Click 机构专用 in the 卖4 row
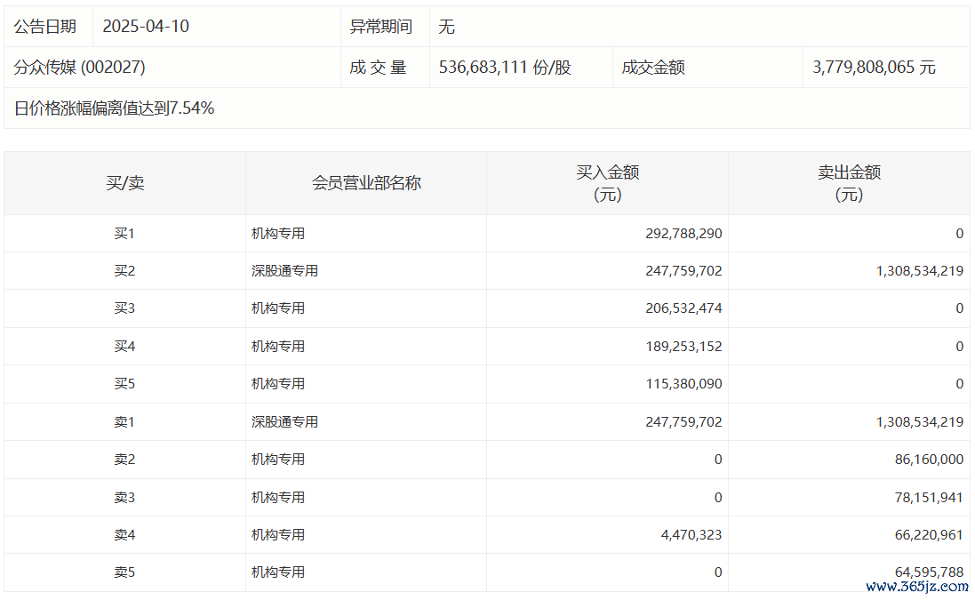Viewport: 975px width, 600px height. pos(278,534)
